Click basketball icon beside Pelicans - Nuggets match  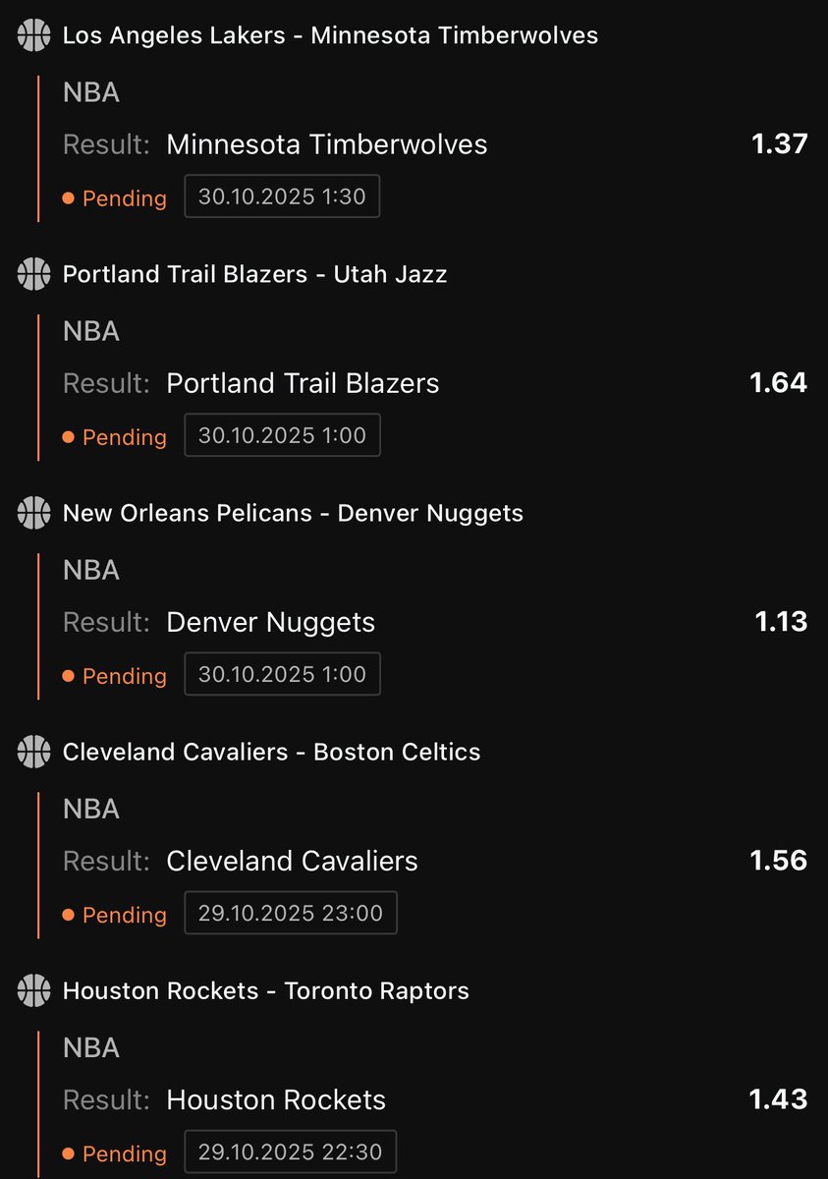coord(33,513)
